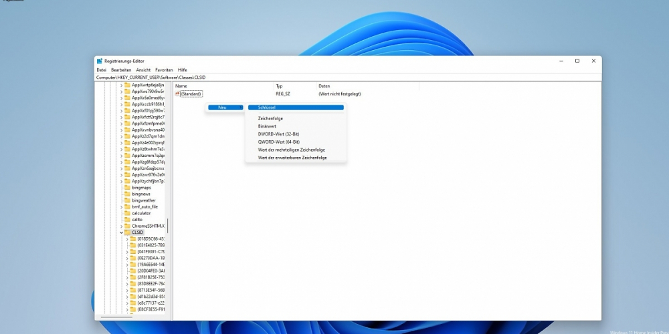Click the tree pane vertical scrollbar thumb

pos(168,226)
